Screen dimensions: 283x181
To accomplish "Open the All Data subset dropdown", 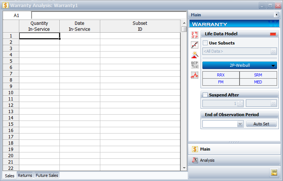I will coord(240,52).
